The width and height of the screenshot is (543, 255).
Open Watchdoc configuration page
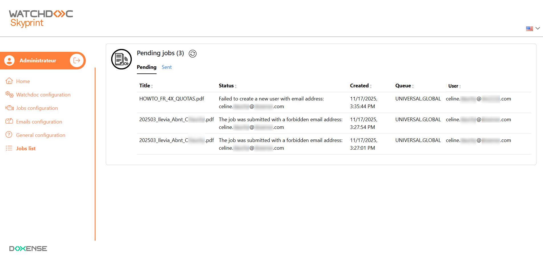click(43, 95)
